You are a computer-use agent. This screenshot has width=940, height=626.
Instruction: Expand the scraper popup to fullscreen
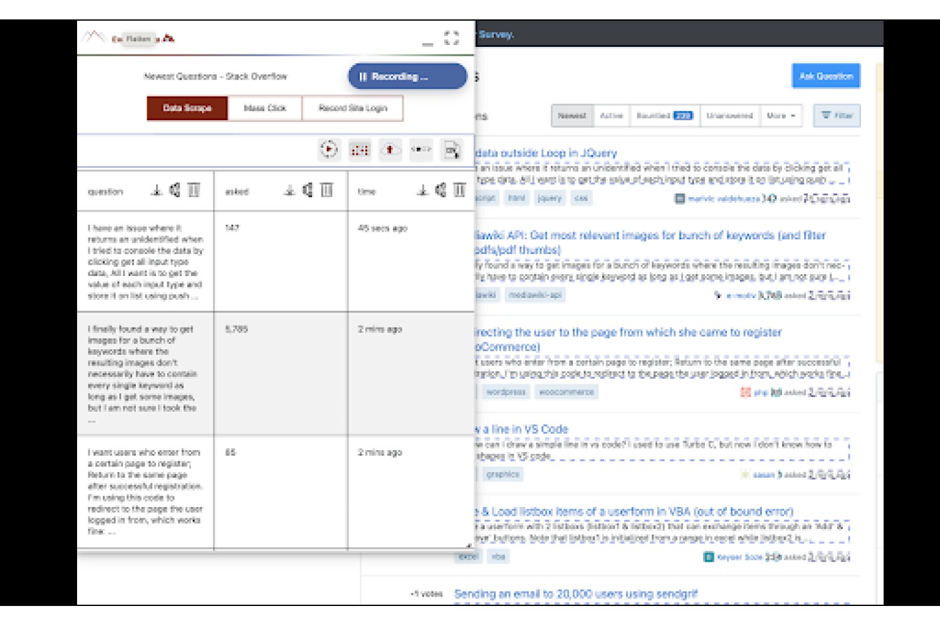(452, 38)
